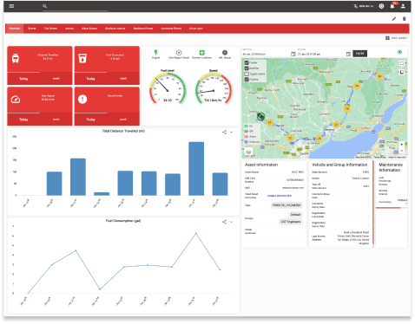
Task: Click the Harsh Events exclamation icon
Action: click(82, 100)
